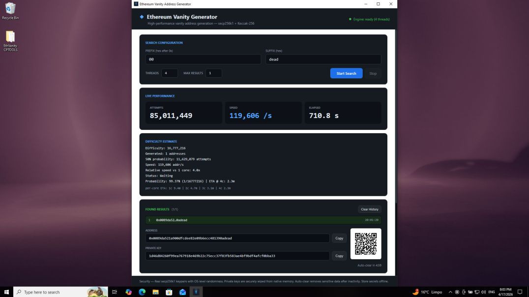Click the Clear History button

[369, 209]
